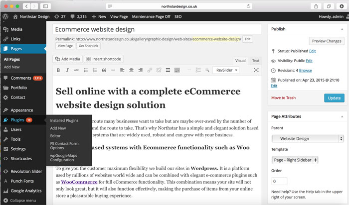Open Tools in the sidebar
Viewport: 349px width, 205px height.
23,139
